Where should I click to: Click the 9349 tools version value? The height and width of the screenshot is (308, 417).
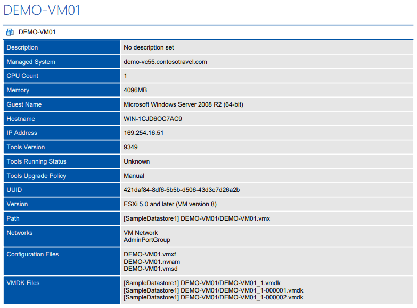point(130,147)
